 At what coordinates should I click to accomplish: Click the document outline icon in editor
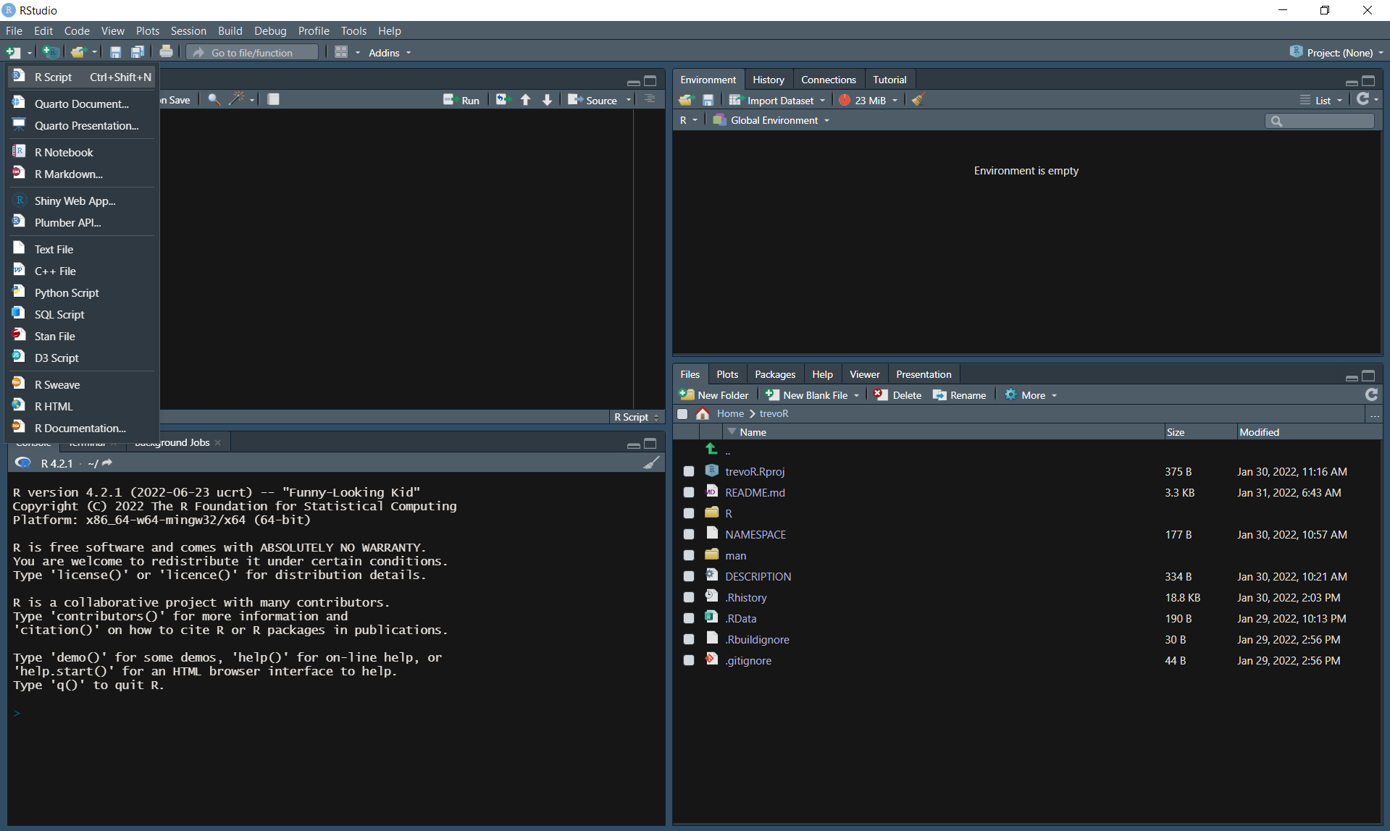pyautogui.click(x=650, y=99)
